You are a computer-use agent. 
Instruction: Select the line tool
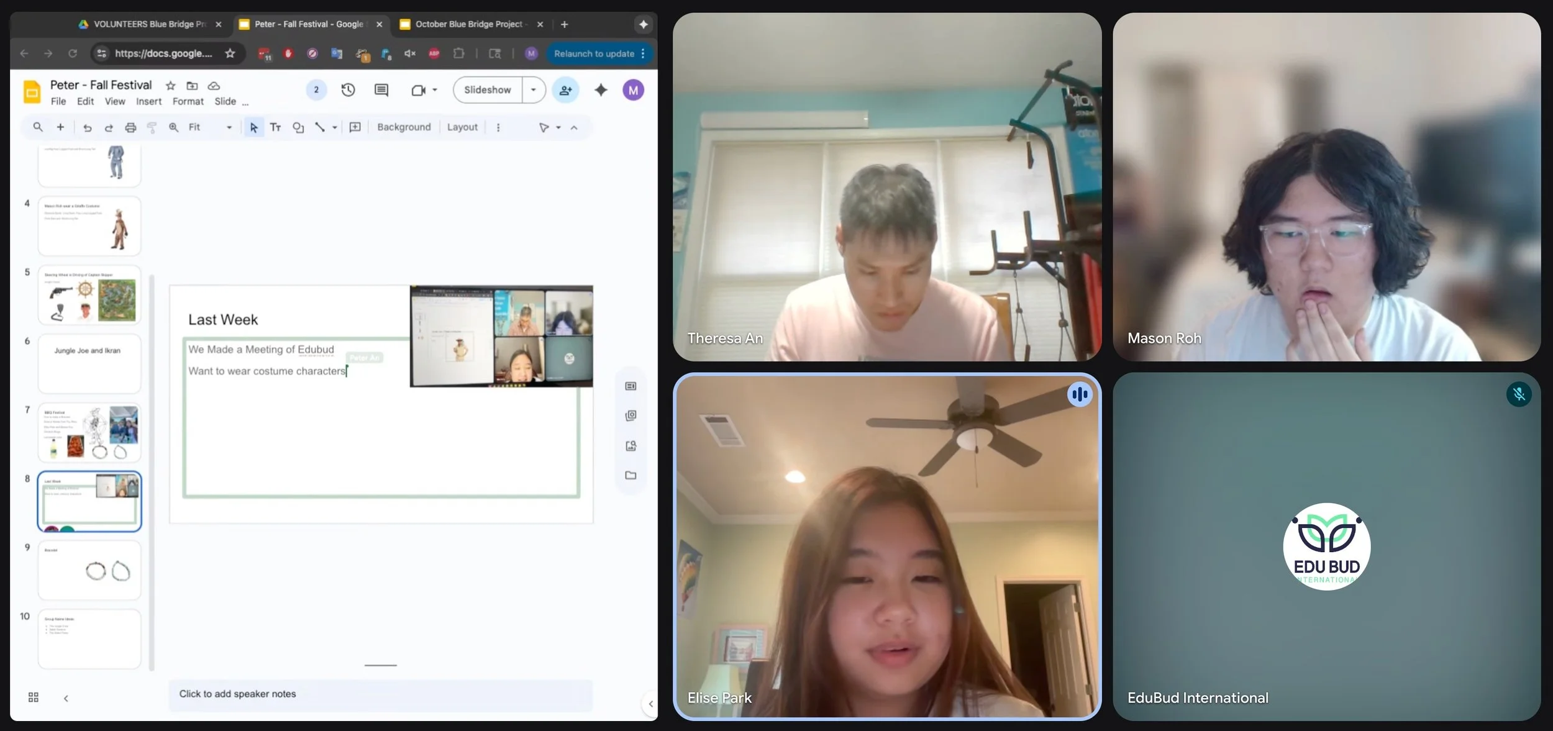point(320,127)
